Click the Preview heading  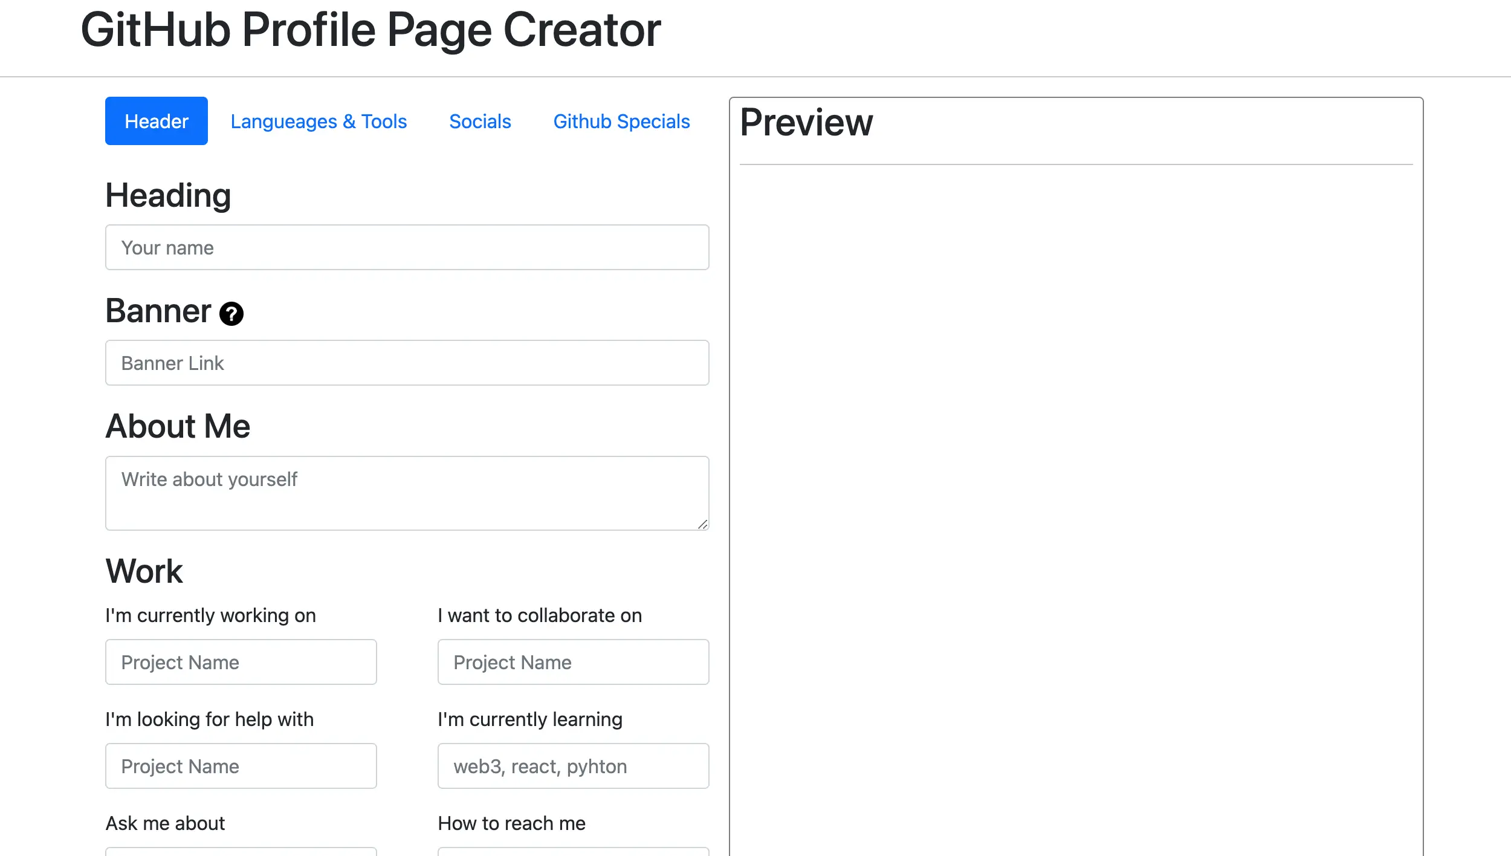[x=806, y=122]
